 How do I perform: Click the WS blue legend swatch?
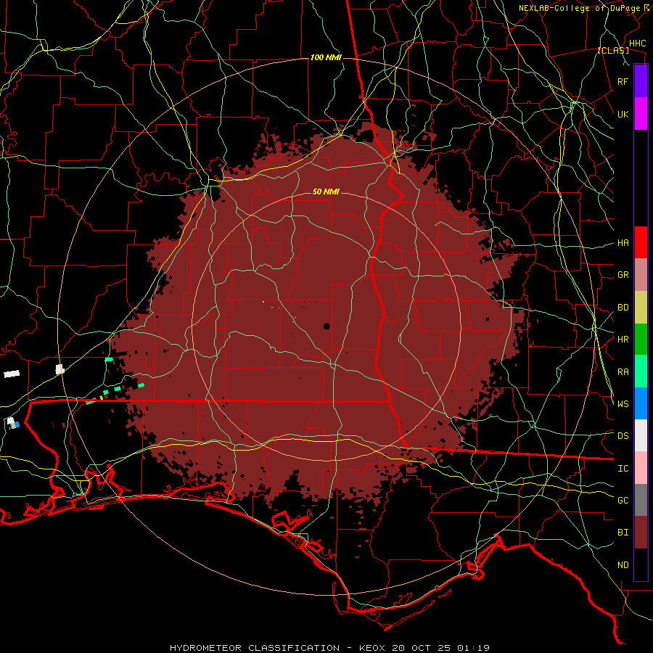(641, 403)
